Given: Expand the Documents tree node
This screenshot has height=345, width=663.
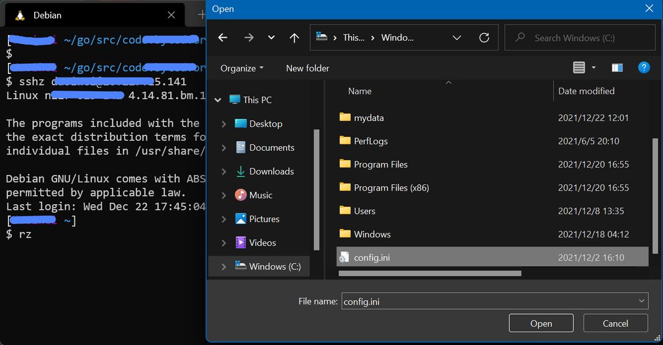Looking at the screenshot, I should (x=223, y=148).
